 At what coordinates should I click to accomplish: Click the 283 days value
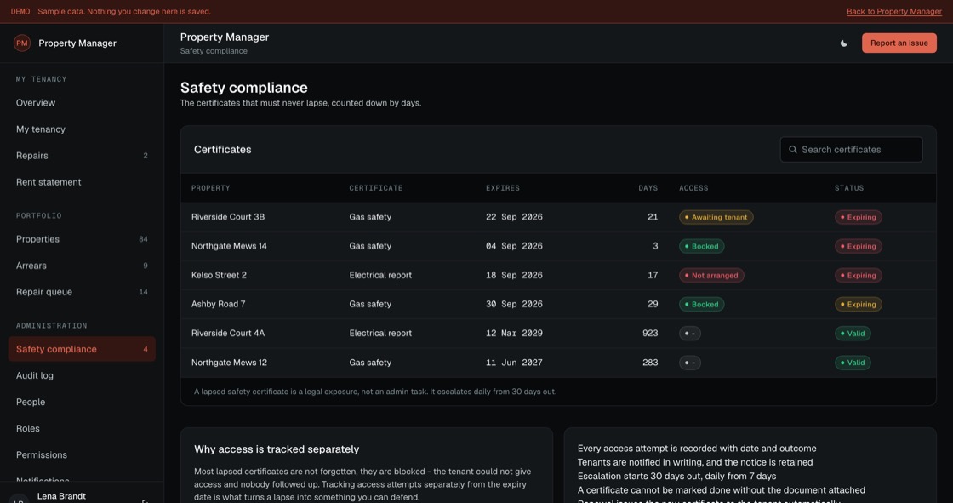[x=650, y=363]
